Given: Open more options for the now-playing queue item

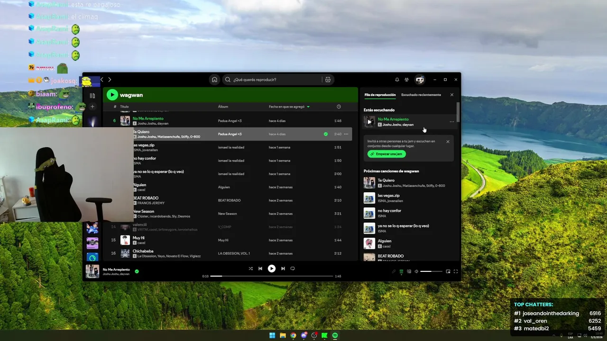Looking at the screenshot, I should click(451, 122).
